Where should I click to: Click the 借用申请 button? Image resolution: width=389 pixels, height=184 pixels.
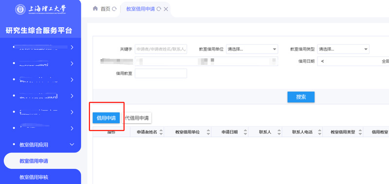coord(106,118)
